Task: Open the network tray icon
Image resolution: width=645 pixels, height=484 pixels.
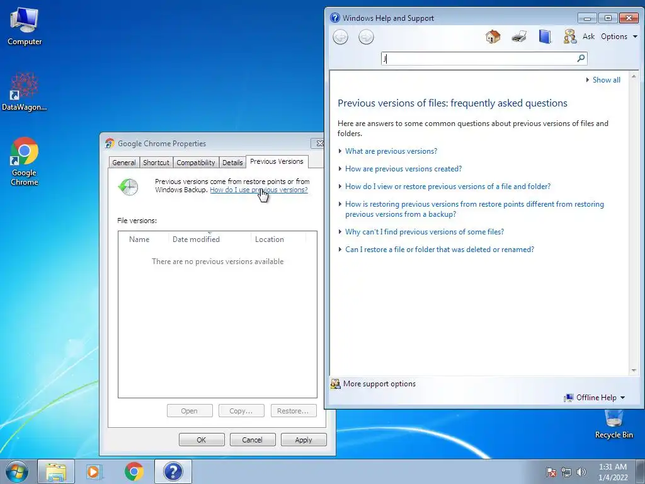Action: coord(566,472)
